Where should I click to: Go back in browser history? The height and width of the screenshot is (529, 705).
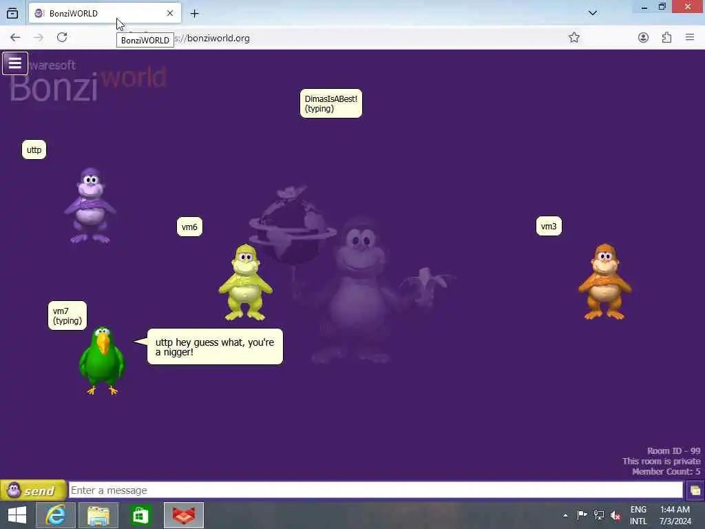pyautogui.click(x=15, y=38)
